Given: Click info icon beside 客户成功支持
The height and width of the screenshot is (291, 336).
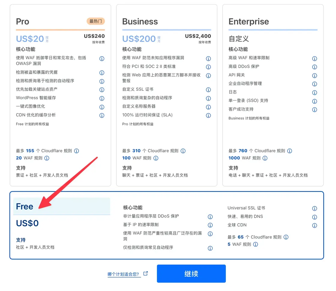Looking at the screenshot, I should [315, 110].
